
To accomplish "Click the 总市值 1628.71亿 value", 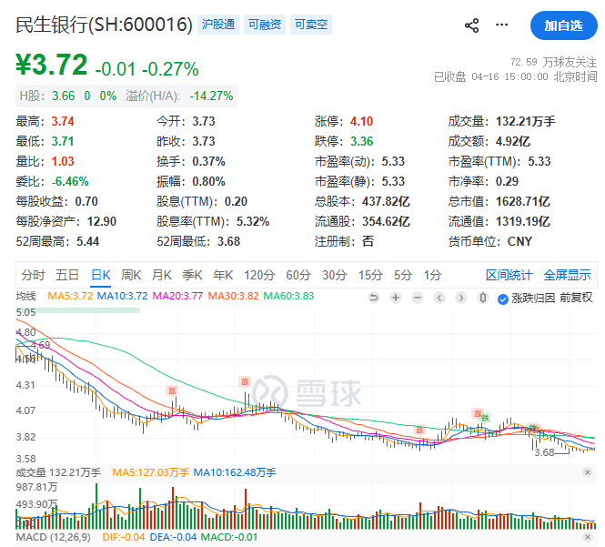I will (x=523, y=201).
